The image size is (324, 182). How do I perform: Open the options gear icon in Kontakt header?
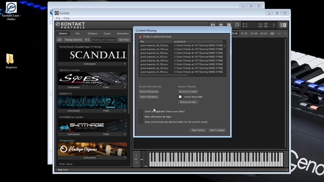pyautogui.click(x=221, y=25)
